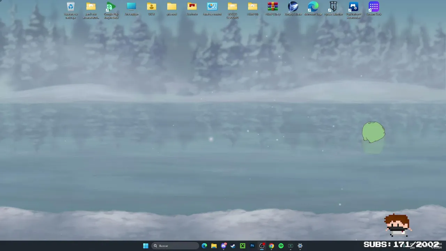Open File Explorer from the taskbar
This screenshot has height=251, width=446.
coord(214,246)
